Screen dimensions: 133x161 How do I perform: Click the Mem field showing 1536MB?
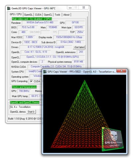pos(53,27)
